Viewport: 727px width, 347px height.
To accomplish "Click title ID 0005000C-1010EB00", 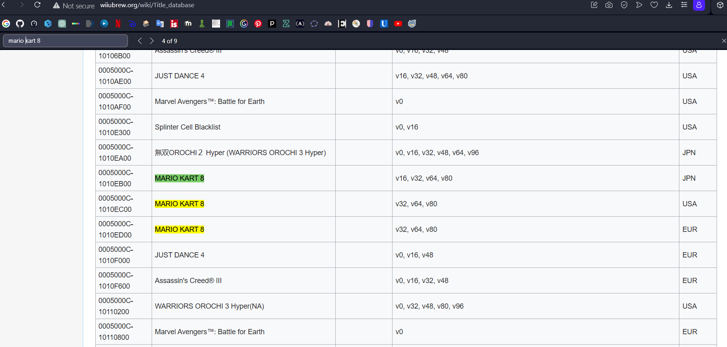I will coord(116,178).
